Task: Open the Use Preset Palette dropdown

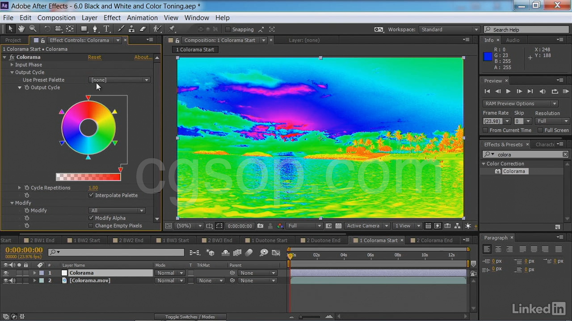Action: click(x=119, y=80)
